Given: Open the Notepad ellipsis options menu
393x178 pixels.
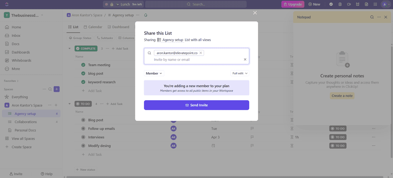Looking at the screenshot, I should pos(379,17).
